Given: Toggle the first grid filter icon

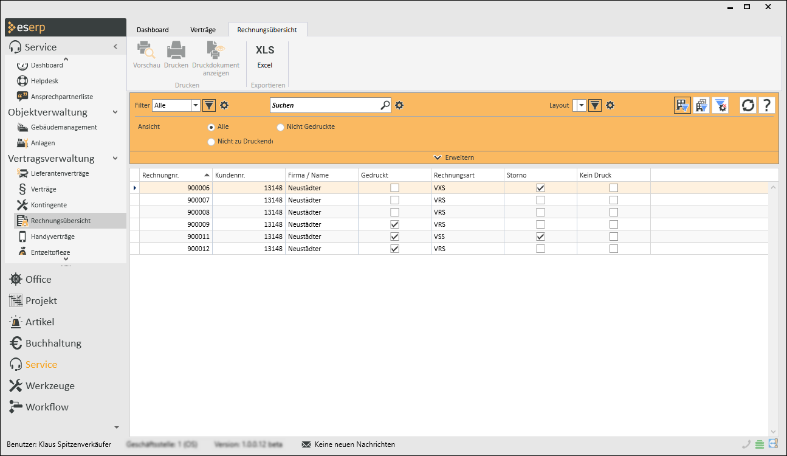Looking at the screenshot, I should [x=682, y=105].
